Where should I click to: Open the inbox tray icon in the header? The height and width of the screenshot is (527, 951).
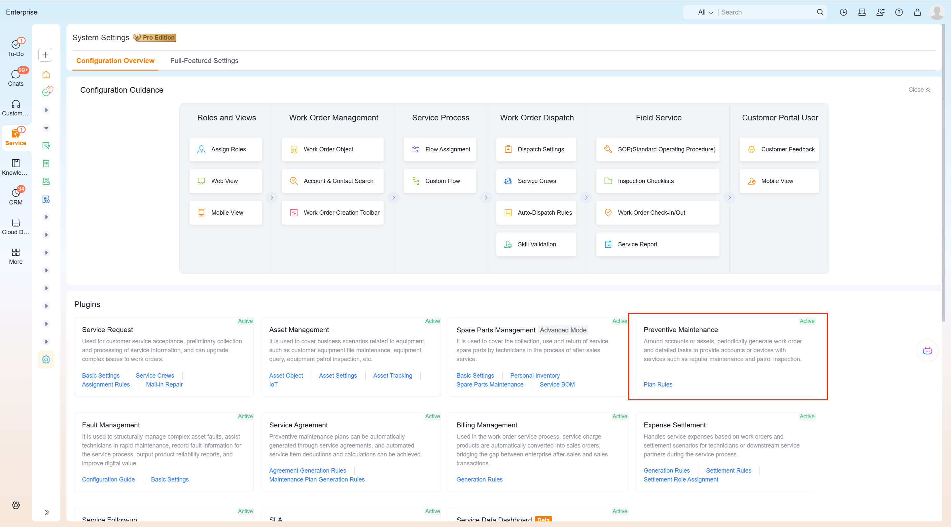pyautogui.click(x=862, y=12)
